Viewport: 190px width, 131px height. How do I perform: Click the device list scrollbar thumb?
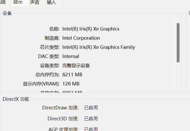pyautogui.click(x=178, y=42)
